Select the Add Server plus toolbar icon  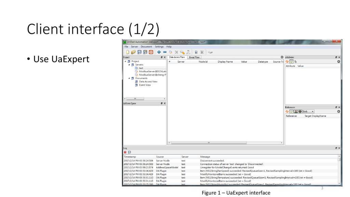159,52
